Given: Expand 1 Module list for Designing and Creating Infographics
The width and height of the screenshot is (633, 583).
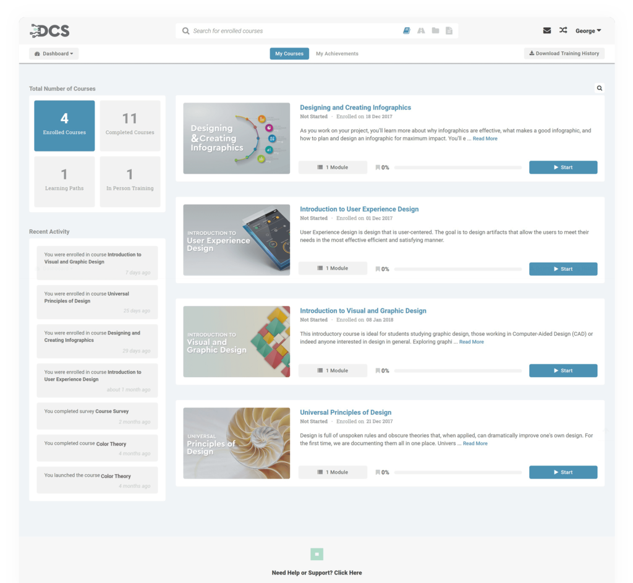Looking at the screenshot, I should tap(333, 168).
